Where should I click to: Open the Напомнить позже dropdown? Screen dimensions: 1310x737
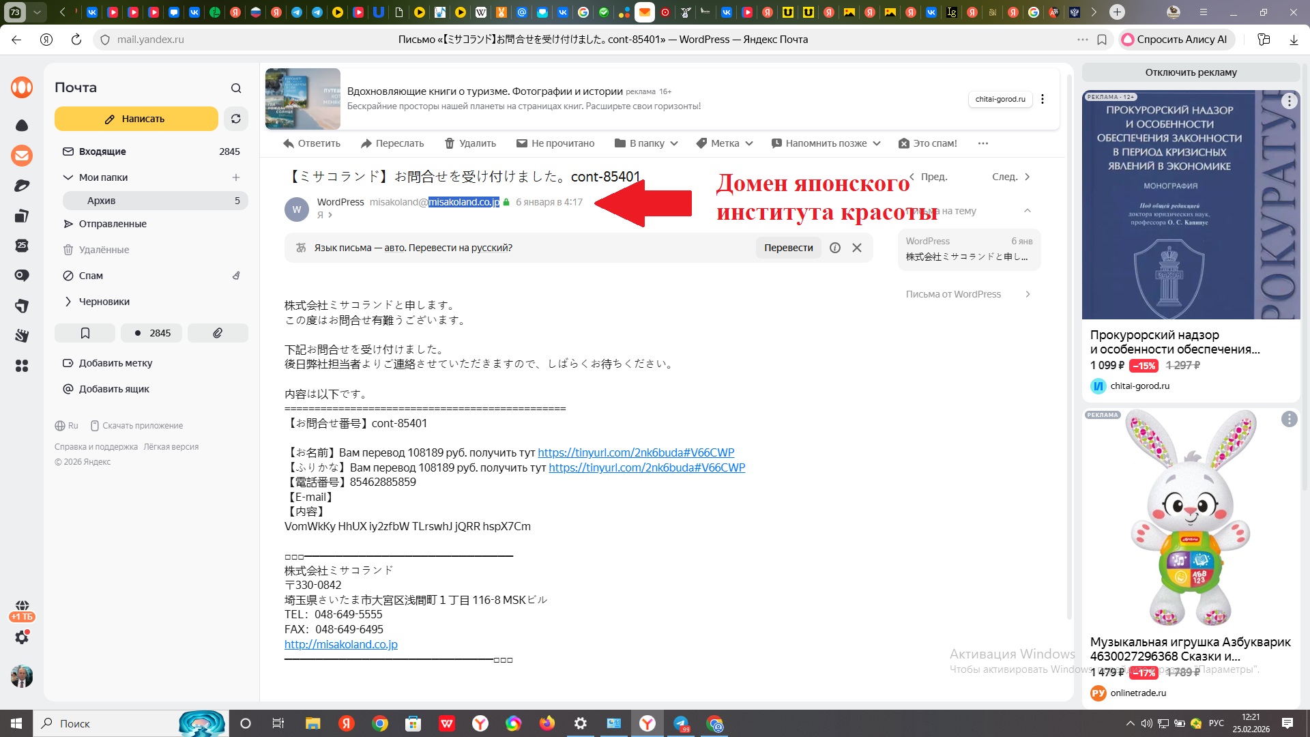pos(826,143)
